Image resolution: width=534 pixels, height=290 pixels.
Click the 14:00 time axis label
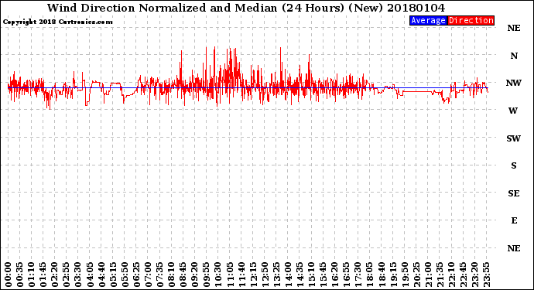[288, 275]
